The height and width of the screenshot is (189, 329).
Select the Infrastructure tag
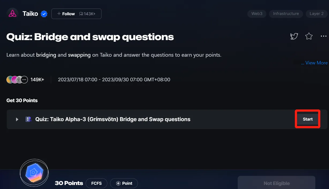tap(286, 14)
